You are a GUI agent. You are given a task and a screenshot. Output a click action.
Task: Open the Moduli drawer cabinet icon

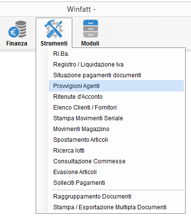(90, 29)
